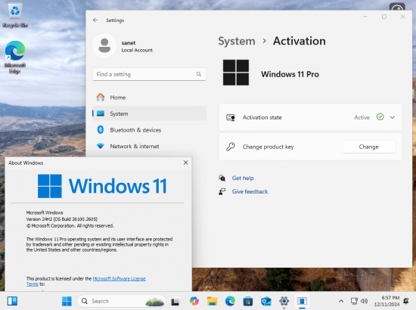Open Network & internet settings

(149, 146)
